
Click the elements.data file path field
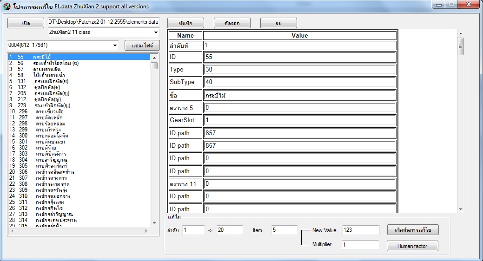tap(104, 22)
